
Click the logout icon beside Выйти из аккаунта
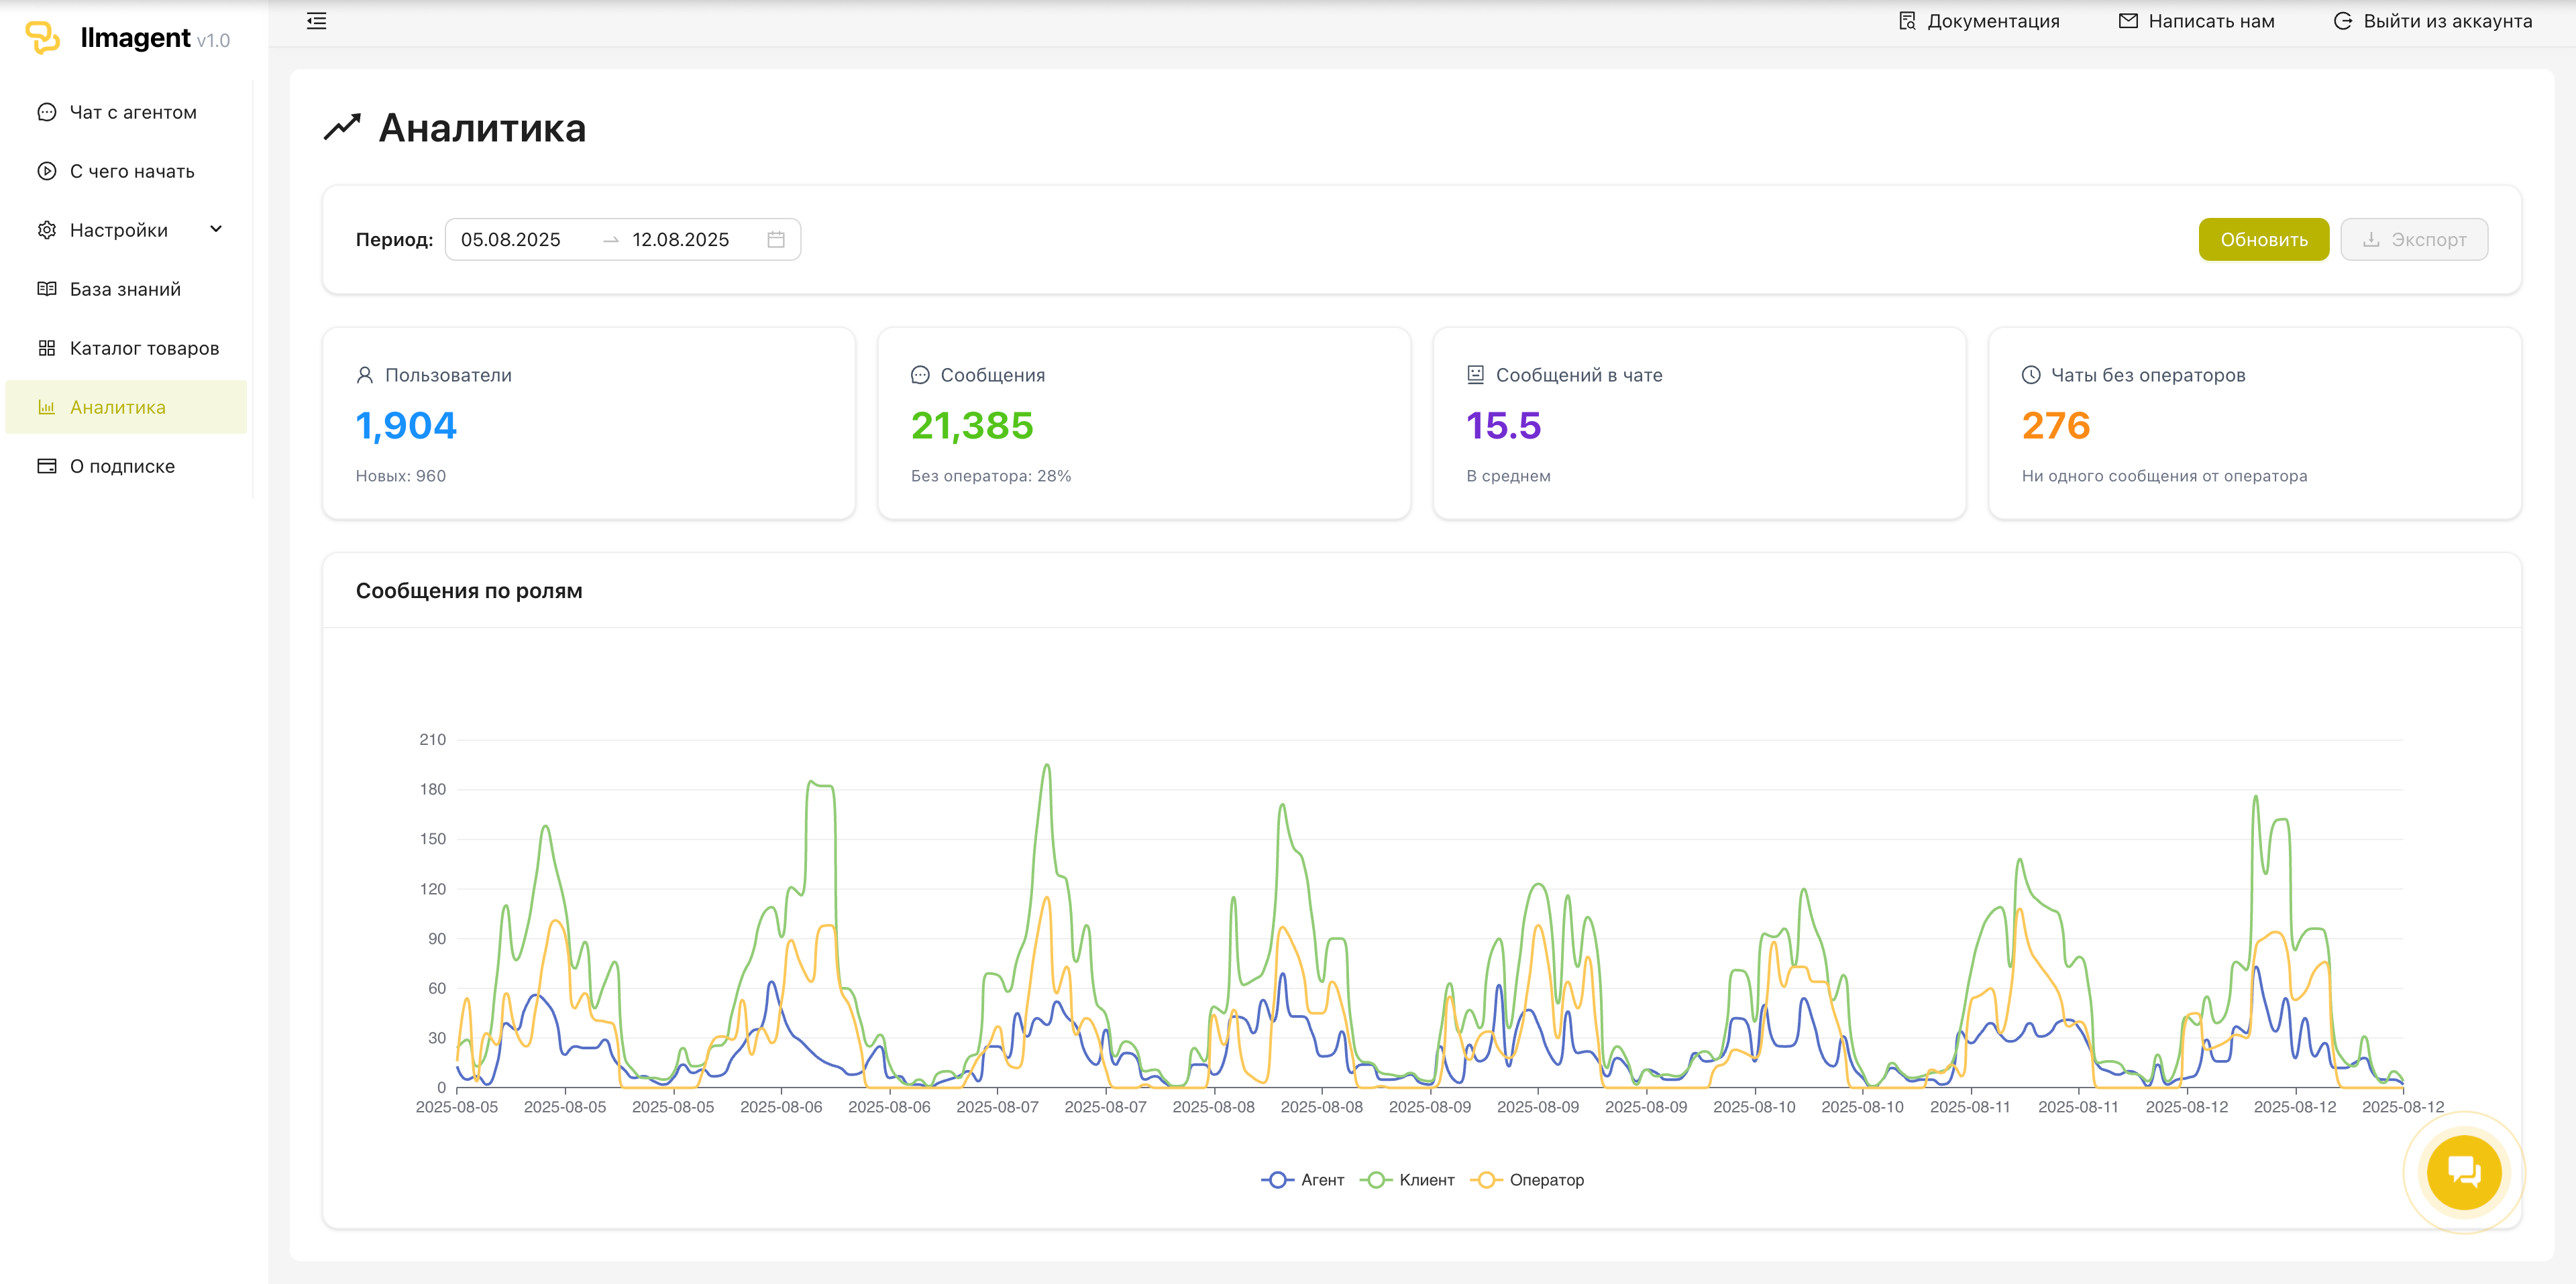[x=2342, y=21]
